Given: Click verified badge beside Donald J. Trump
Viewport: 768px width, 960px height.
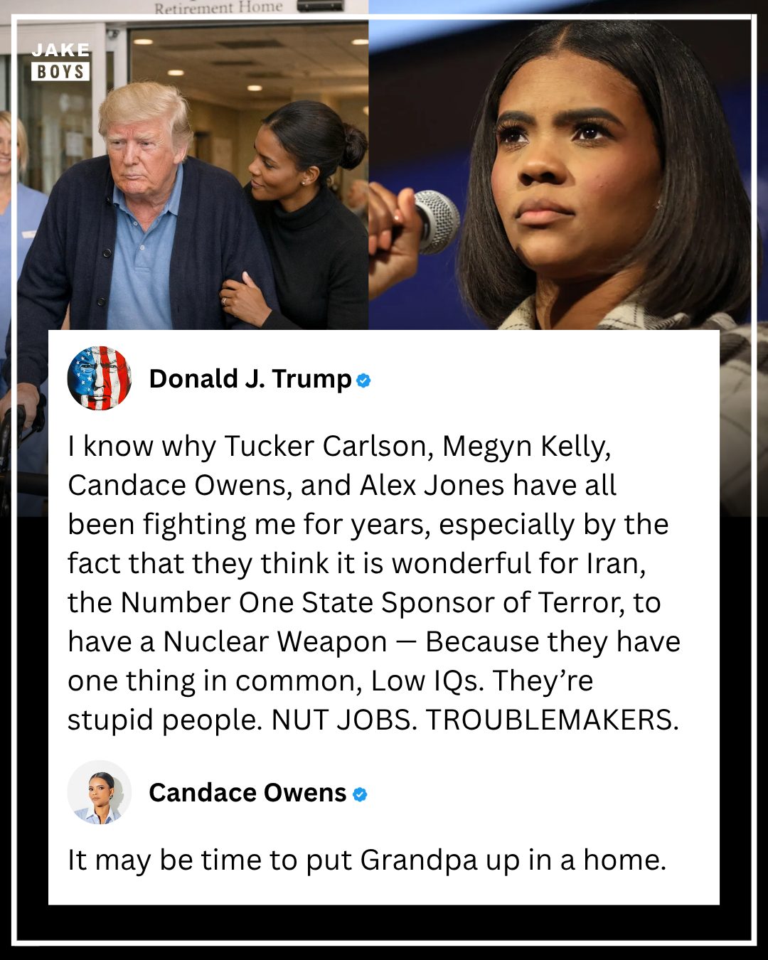Looking at the screenshot, I should (363, 380).
